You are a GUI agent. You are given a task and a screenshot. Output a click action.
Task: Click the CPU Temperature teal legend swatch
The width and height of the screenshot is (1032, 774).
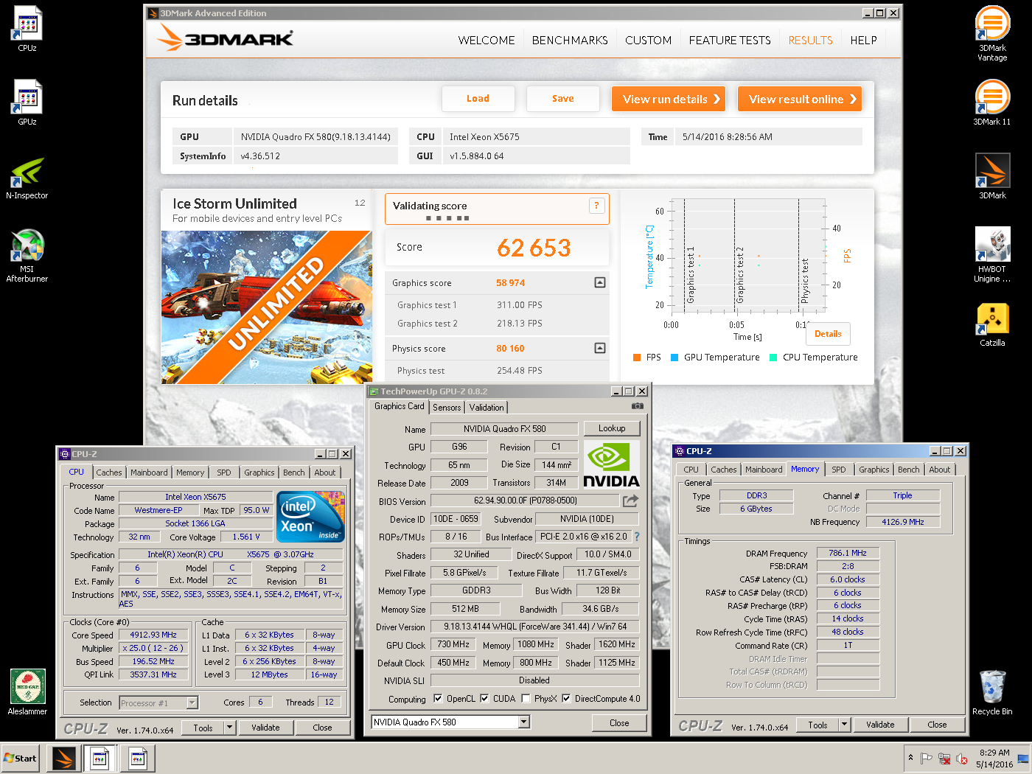pos(773,358)
